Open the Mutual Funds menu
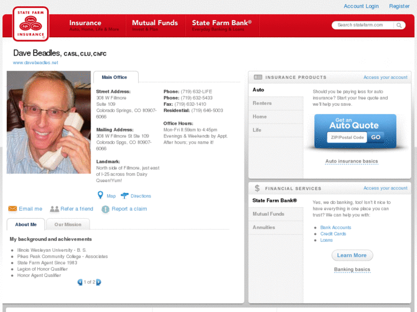Screen dimensions: 417x312 (x=155, y=26)
